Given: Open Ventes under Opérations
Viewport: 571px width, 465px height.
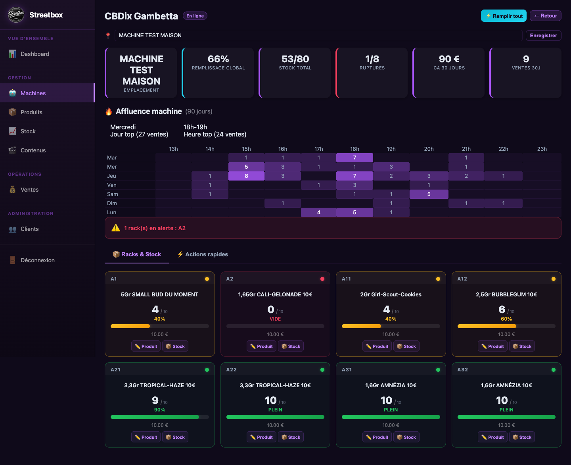Looking at the screenshot, I should click(x=29, y=190).
